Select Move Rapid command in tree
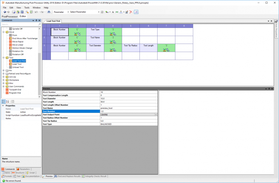 [18, 42]
